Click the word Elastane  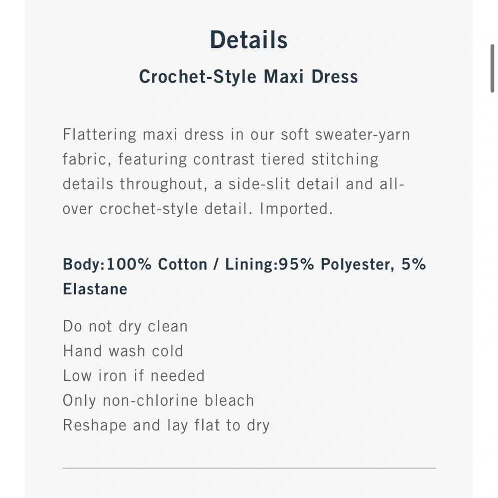tap(95, 289)
